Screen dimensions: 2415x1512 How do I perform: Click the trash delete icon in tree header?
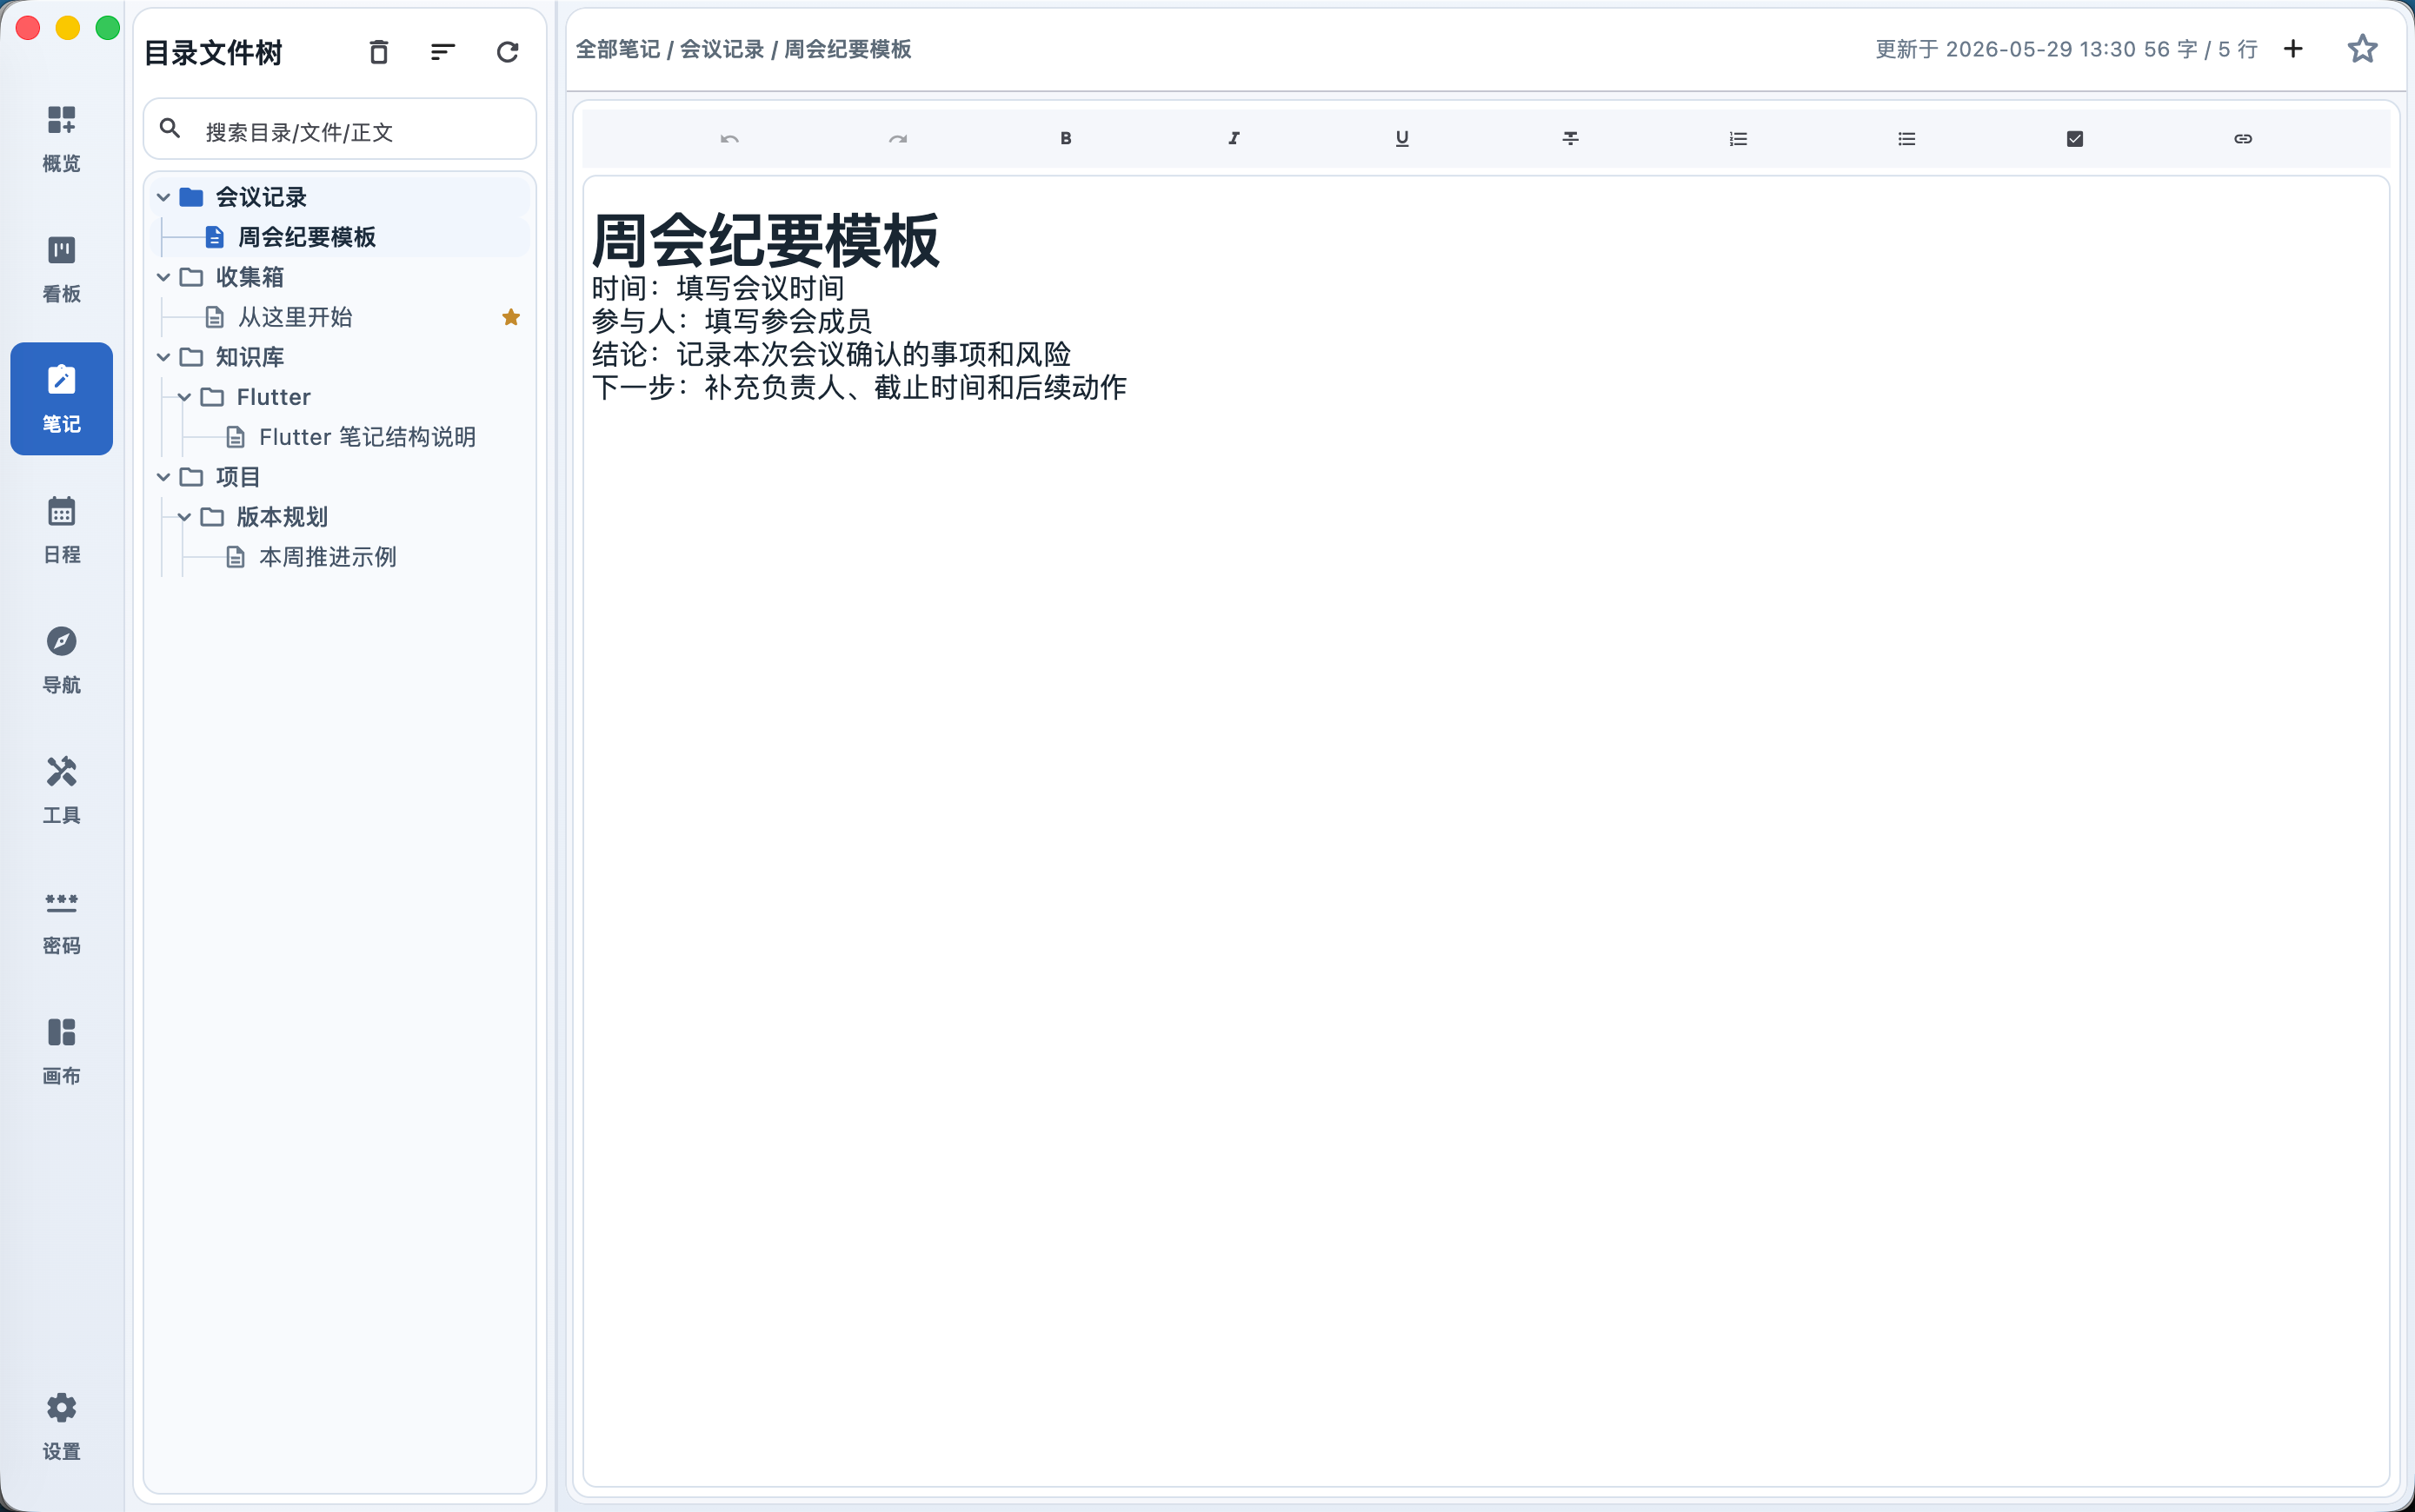pyautogui.click(x=378, y=52)
